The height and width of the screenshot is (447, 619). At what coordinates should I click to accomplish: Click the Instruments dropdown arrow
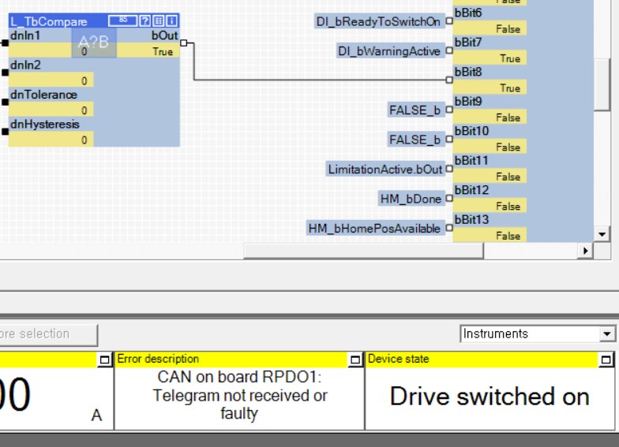(x=606, y=334)
